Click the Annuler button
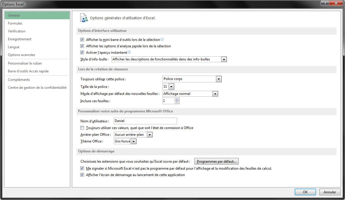The image size is (345, 200). (x=329, y=192)
